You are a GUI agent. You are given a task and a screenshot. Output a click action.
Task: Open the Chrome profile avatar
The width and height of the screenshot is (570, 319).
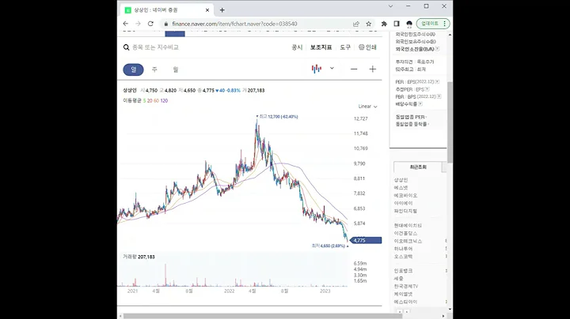[x=409, y=24]
